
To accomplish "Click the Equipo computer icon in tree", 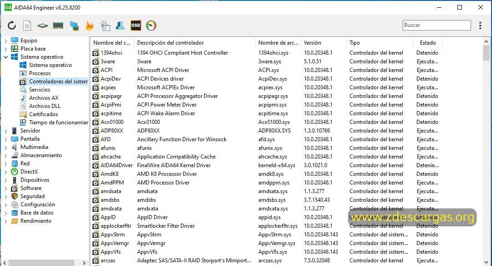I will pyautogui.click(x=15, y=41).
